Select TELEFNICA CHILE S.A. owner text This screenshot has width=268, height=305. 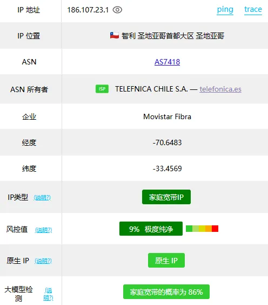tap(152, 89)
